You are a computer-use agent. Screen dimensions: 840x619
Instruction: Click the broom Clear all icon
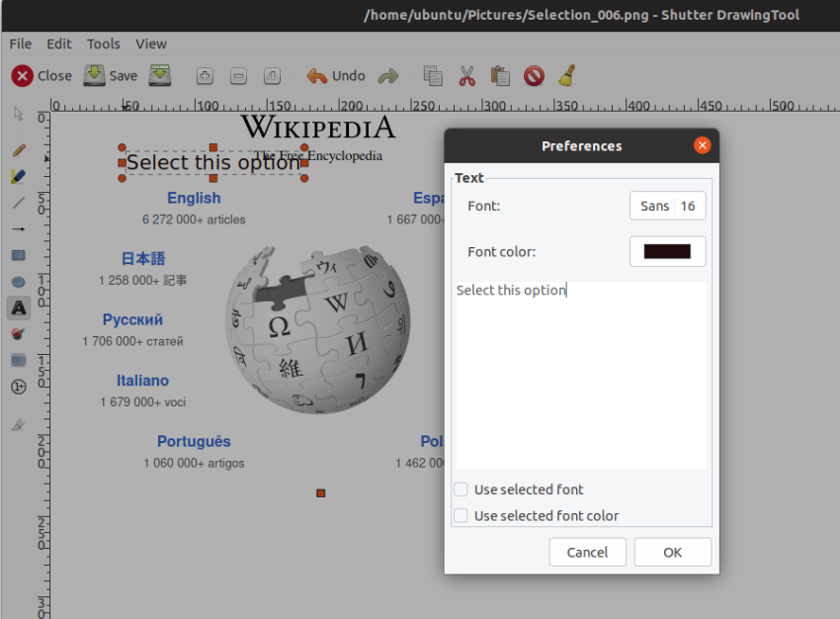click(x=566, y=75)
